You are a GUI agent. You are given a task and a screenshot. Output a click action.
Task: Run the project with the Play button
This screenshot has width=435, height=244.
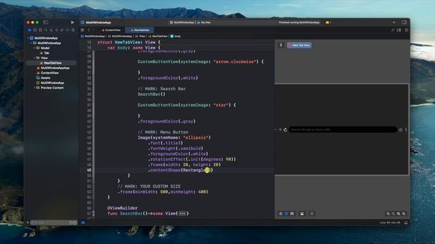pyautogui.click(x=73, y=22)
